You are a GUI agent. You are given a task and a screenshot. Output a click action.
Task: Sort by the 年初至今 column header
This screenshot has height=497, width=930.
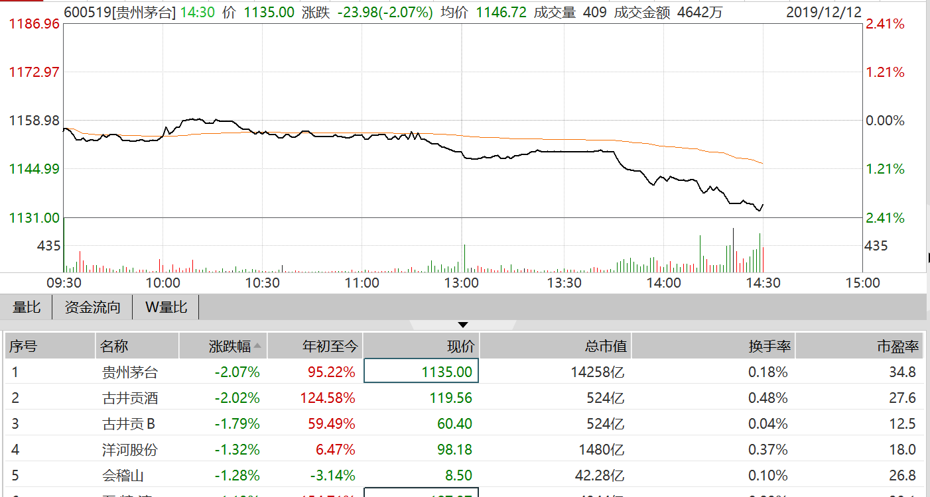coord(315,346)
